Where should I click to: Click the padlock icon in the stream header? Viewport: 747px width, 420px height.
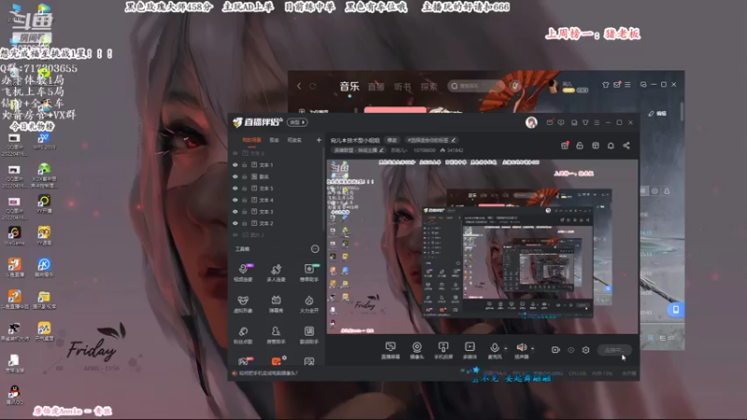[580, 146]
